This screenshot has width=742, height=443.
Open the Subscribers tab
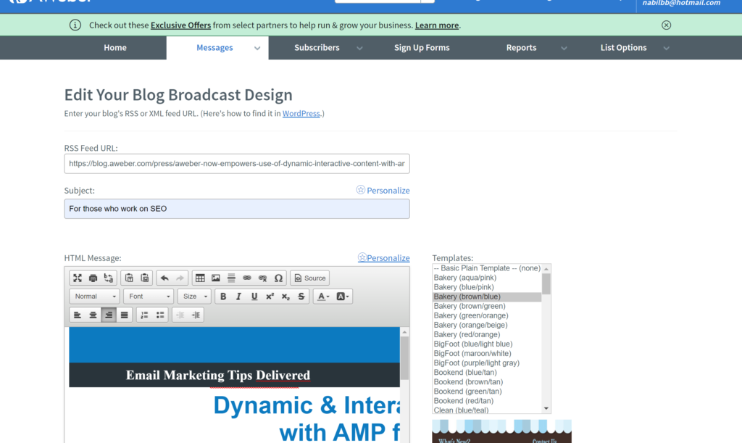coord(317,47)
